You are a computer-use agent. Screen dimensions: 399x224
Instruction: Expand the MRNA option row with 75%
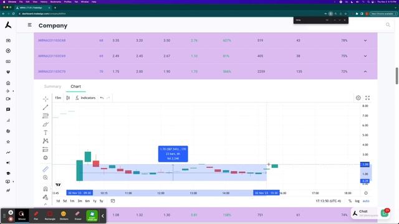(365, 56)
